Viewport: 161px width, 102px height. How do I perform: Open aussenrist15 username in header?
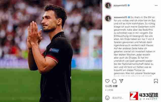(x=120, y=6)
